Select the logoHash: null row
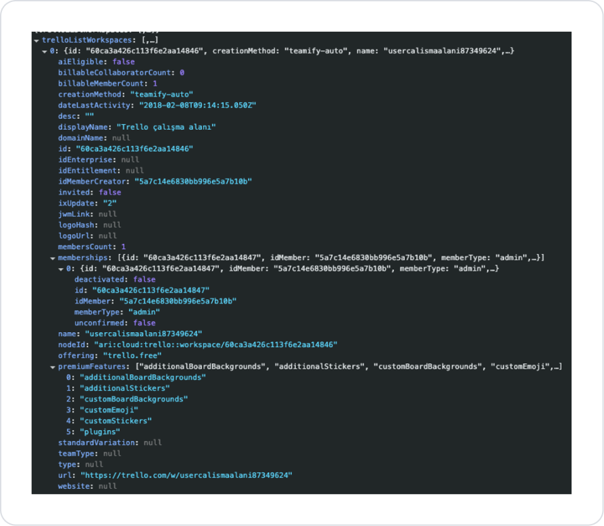 (x=89, y=225)
